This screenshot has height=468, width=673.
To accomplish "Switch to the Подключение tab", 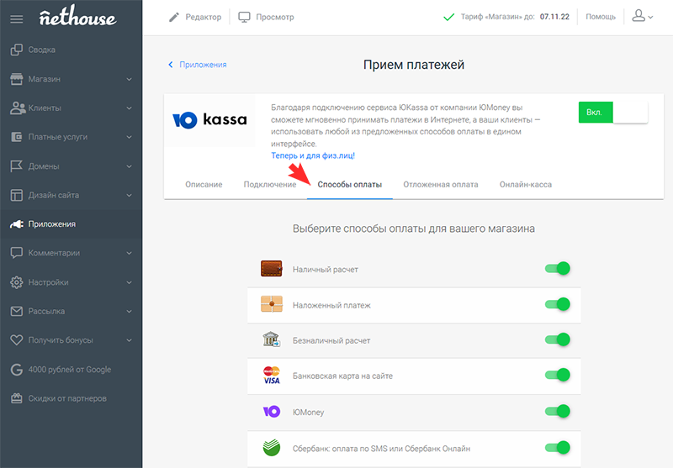I will (270, 185).
